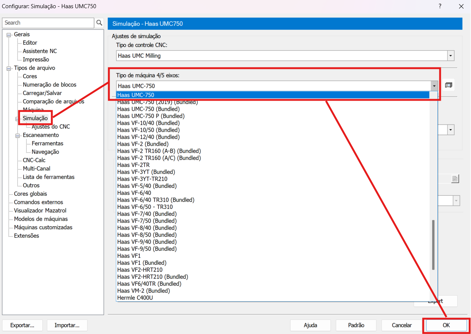
Task: Select Multi-Canal tree item
Action: point(37,168)
